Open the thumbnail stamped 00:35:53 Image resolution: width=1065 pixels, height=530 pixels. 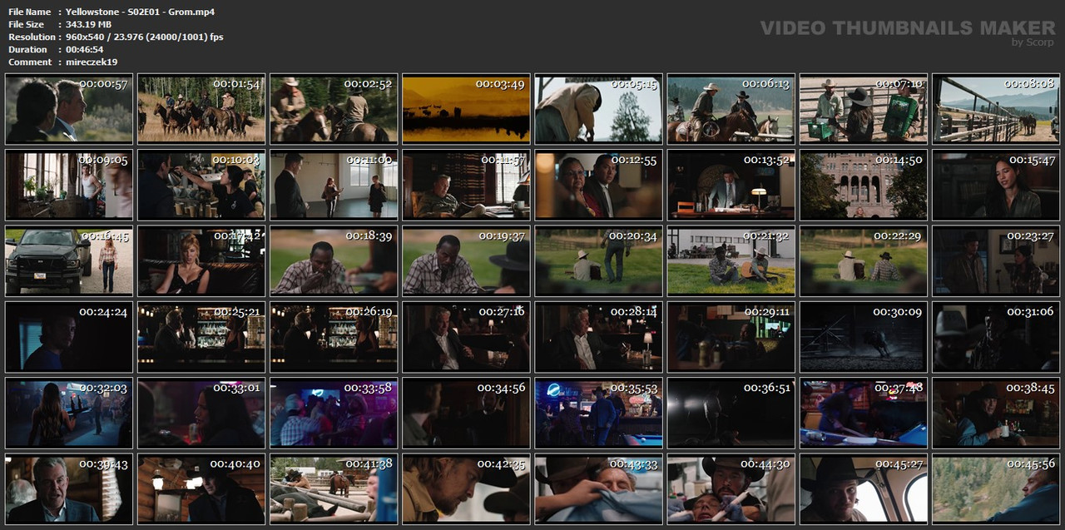[599, 414]
